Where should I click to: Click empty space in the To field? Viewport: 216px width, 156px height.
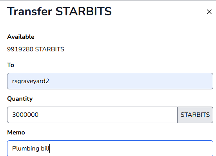pyautogui.click(x=131, y=81)
